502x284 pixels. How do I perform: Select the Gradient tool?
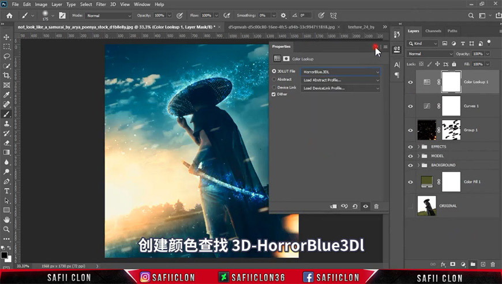pyautogui.click(x=6, y=153)
